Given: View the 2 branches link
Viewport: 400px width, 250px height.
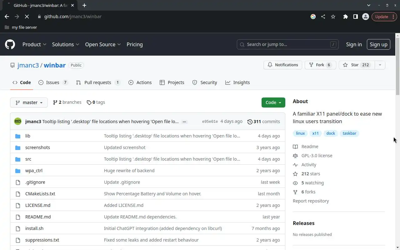Looking at the screenshot, I should click(67, 102).
